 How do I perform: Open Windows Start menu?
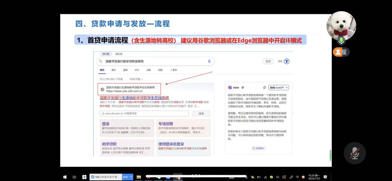coord(65,177)
